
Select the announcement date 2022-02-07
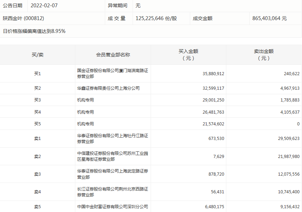[44, 6]
